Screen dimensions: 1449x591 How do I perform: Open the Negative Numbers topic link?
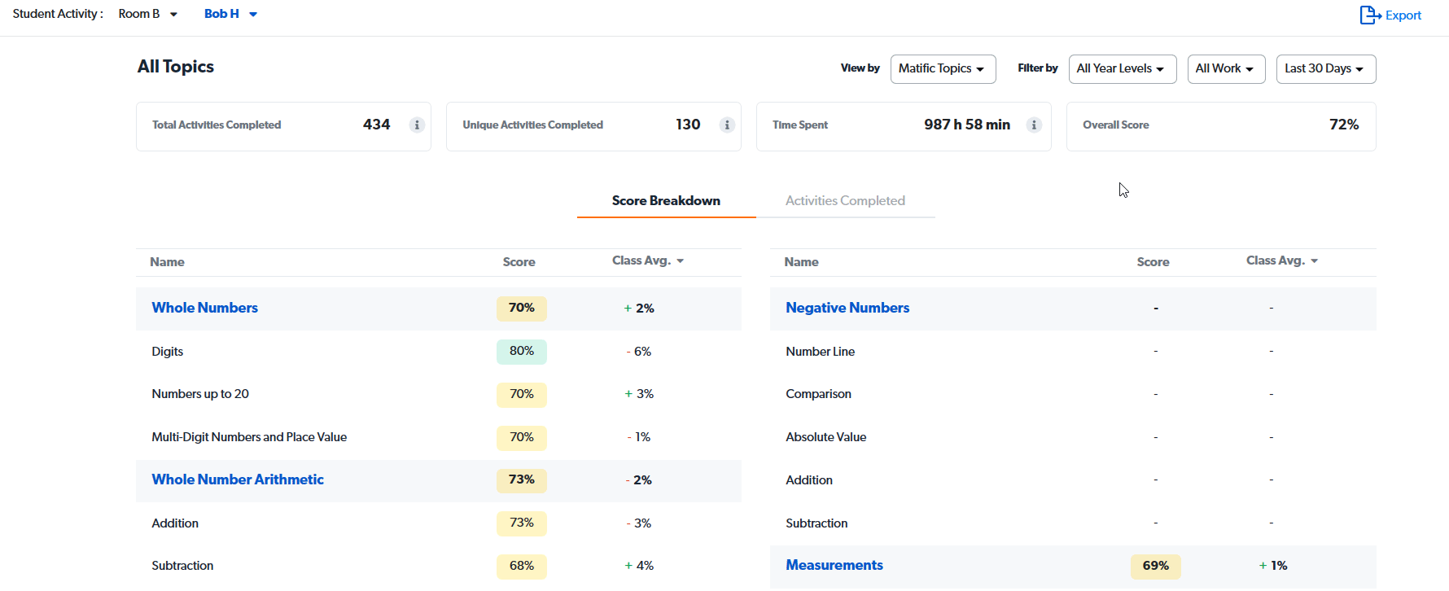[x=847, y=309]
